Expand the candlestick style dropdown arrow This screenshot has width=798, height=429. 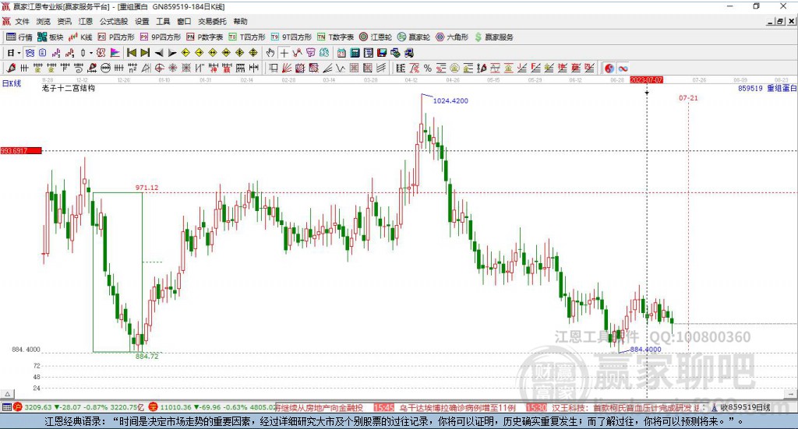(x=91, y=53)
